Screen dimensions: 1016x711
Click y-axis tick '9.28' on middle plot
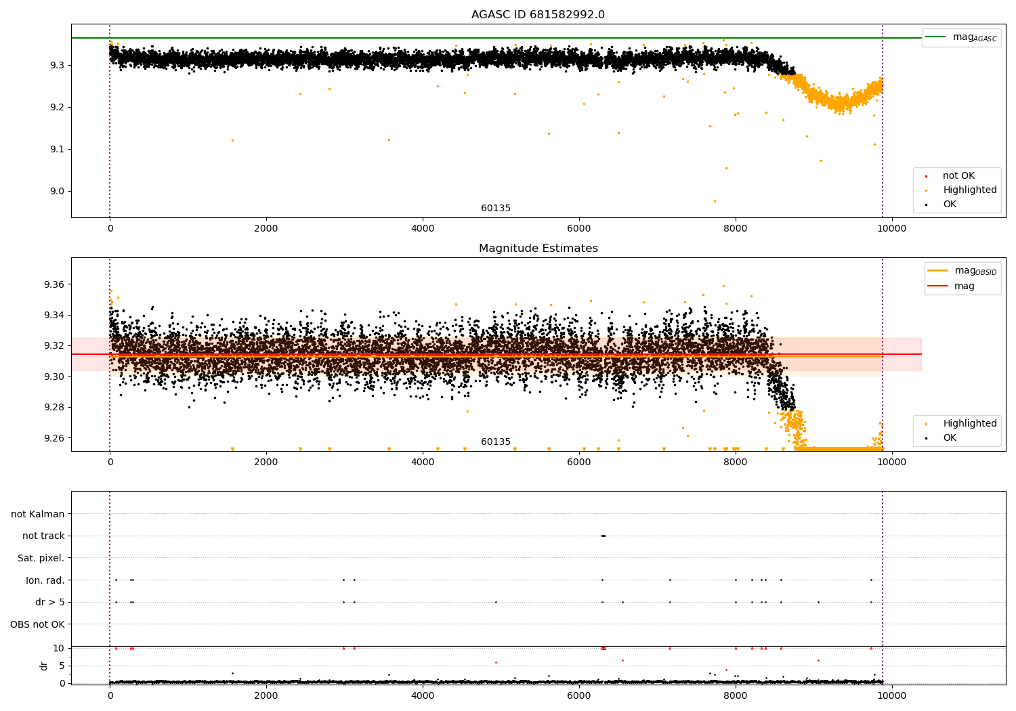tap(54, 408)
